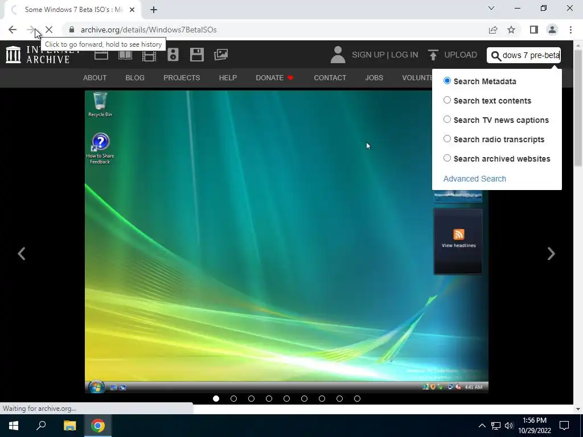Click the UPLOAD link
The image size is (583, 437).
click(x=461, y=55)
